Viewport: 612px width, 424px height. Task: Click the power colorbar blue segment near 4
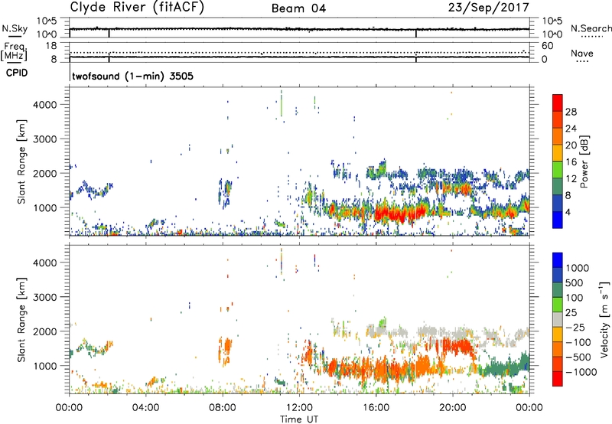558,220
